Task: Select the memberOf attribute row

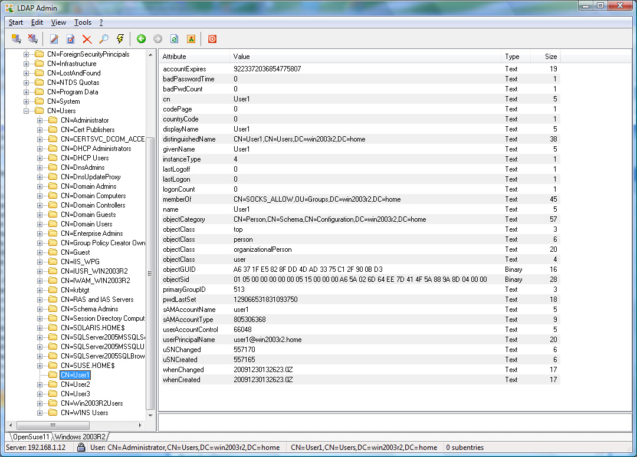Action: click(360, 199)
